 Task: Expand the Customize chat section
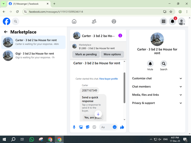click(x=157, y=79)
